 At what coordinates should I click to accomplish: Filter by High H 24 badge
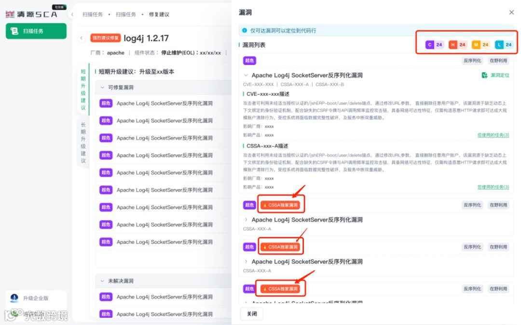[457, 44]
